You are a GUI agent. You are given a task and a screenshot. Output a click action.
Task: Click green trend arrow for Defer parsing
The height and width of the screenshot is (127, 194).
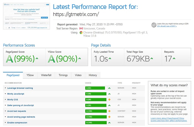tap(109, 105)
